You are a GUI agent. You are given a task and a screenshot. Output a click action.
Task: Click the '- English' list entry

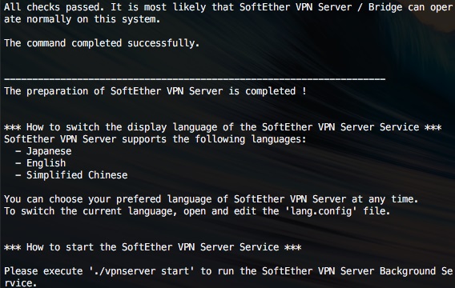(41, 163)
